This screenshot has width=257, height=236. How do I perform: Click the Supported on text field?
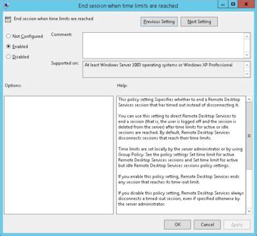coord(163,69)
